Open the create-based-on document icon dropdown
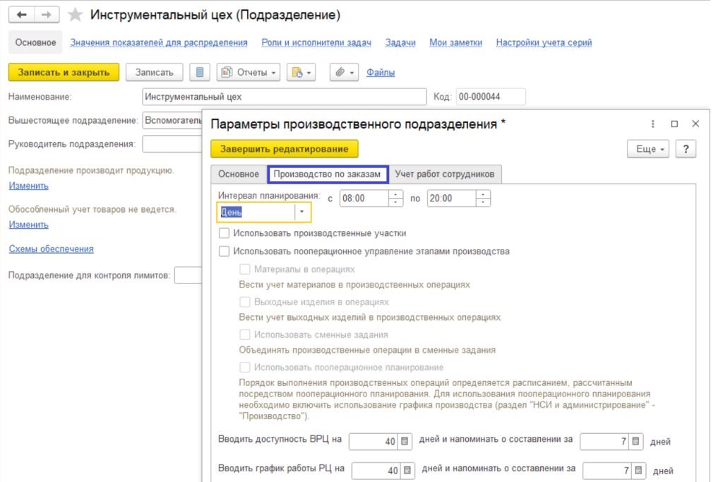Image resolution: width=723 pixels, height=482 pixels. (301, 73)
